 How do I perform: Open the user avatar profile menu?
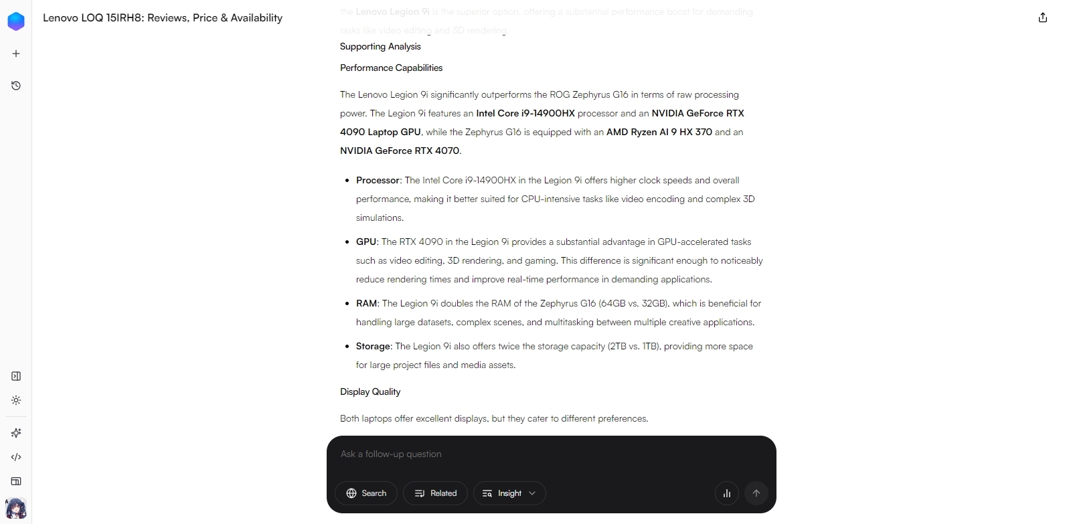pyautogui.click(x=16, y=509)
